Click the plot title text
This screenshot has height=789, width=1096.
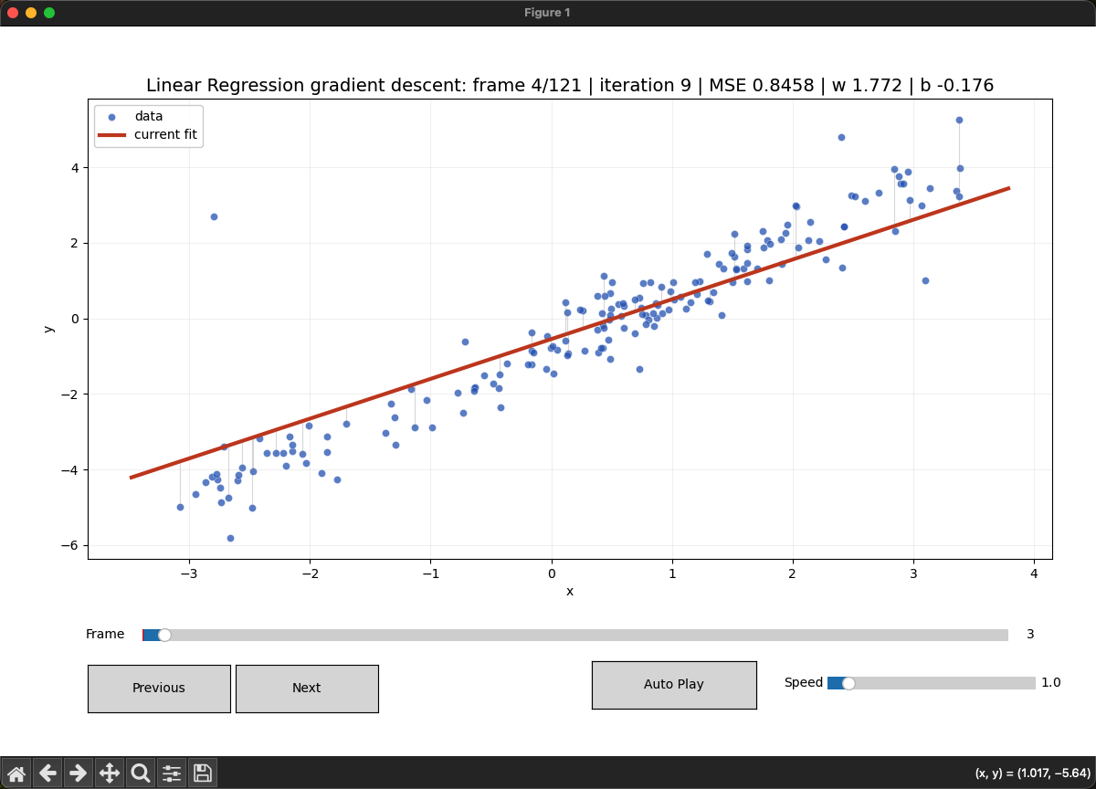570,85
